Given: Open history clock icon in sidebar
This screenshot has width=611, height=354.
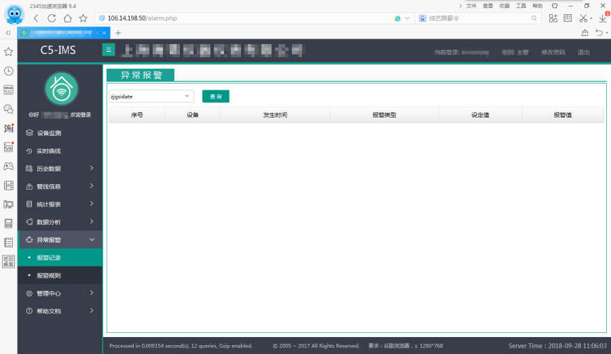Looking at the screenshot, I should 8,71.
